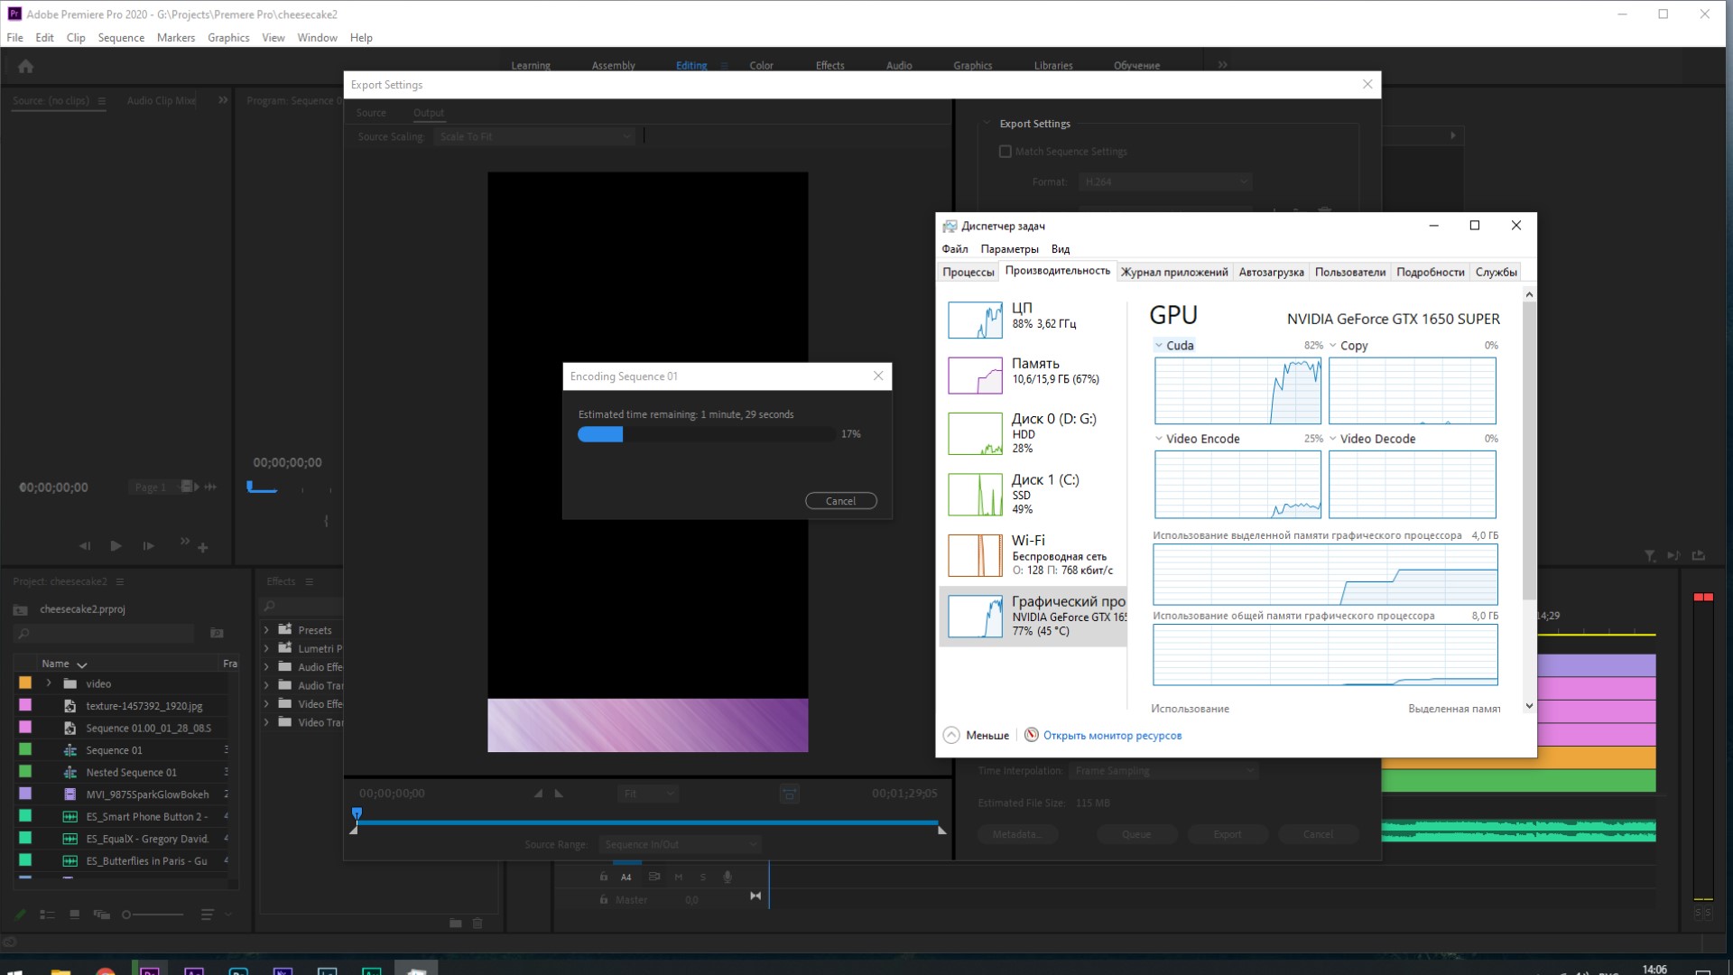Viewport: 1733px width, 975px height.
Task: Expand the Video Transitions folder
Action: pos(266,722)
